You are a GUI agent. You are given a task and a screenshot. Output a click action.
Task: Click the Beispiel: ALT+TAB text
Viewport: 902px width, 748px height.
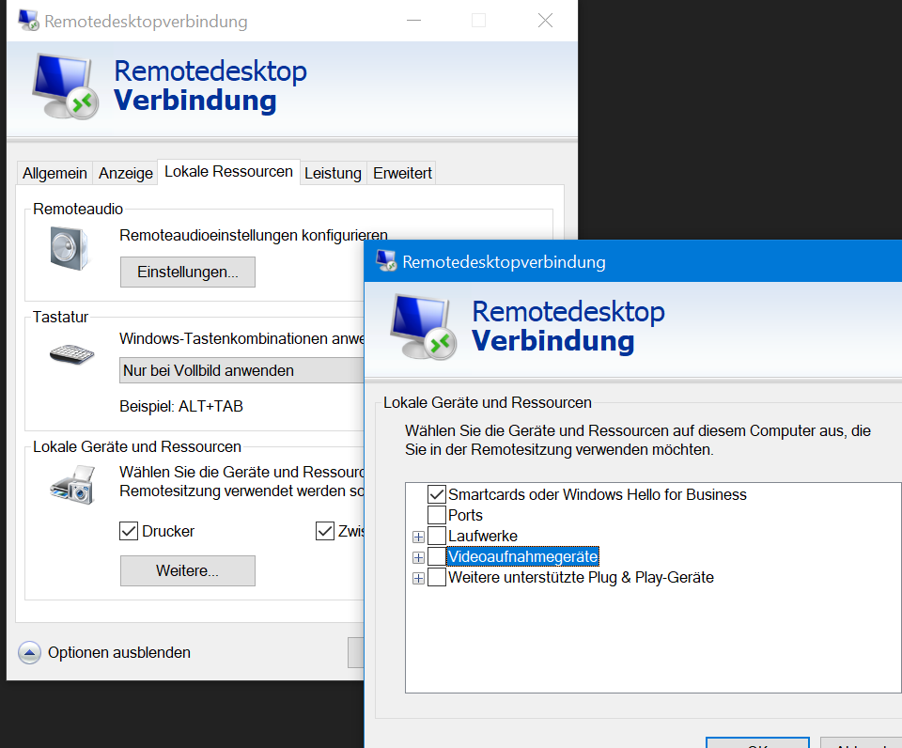pyautogui.click(x=181, y=406)
